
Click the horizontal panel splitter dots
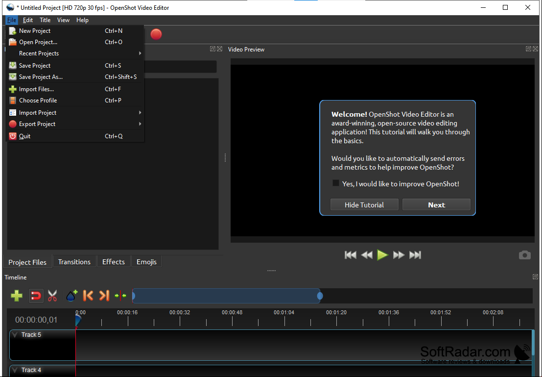click(271, 271)
